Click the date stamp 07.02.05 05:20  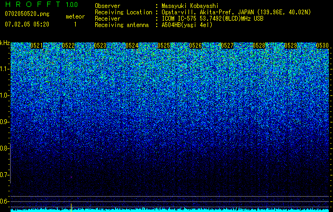pos(27,24)
